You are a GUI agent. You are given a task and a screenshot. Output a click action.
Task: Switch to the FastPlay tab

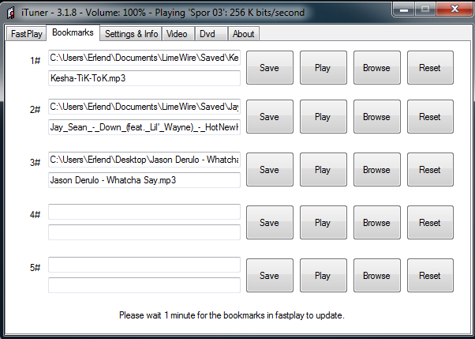tap(27, 34)
